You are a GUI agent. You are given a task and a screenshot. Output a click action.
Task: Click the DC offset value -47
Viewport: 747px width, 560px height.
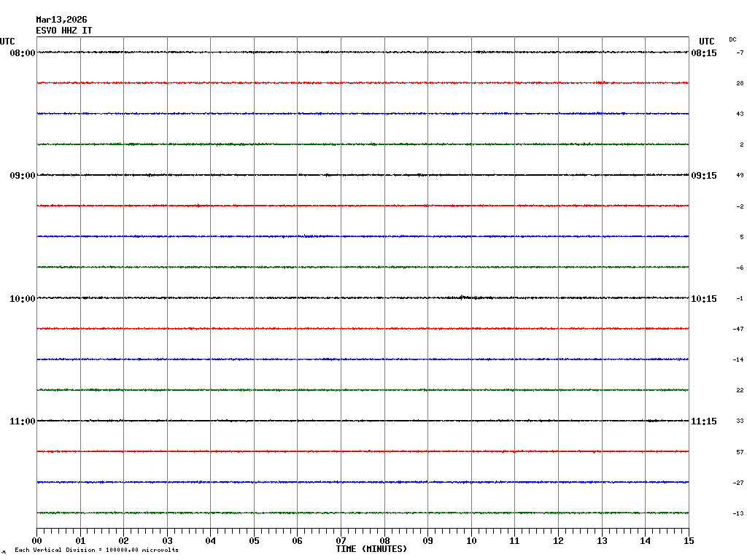[738, 329]
